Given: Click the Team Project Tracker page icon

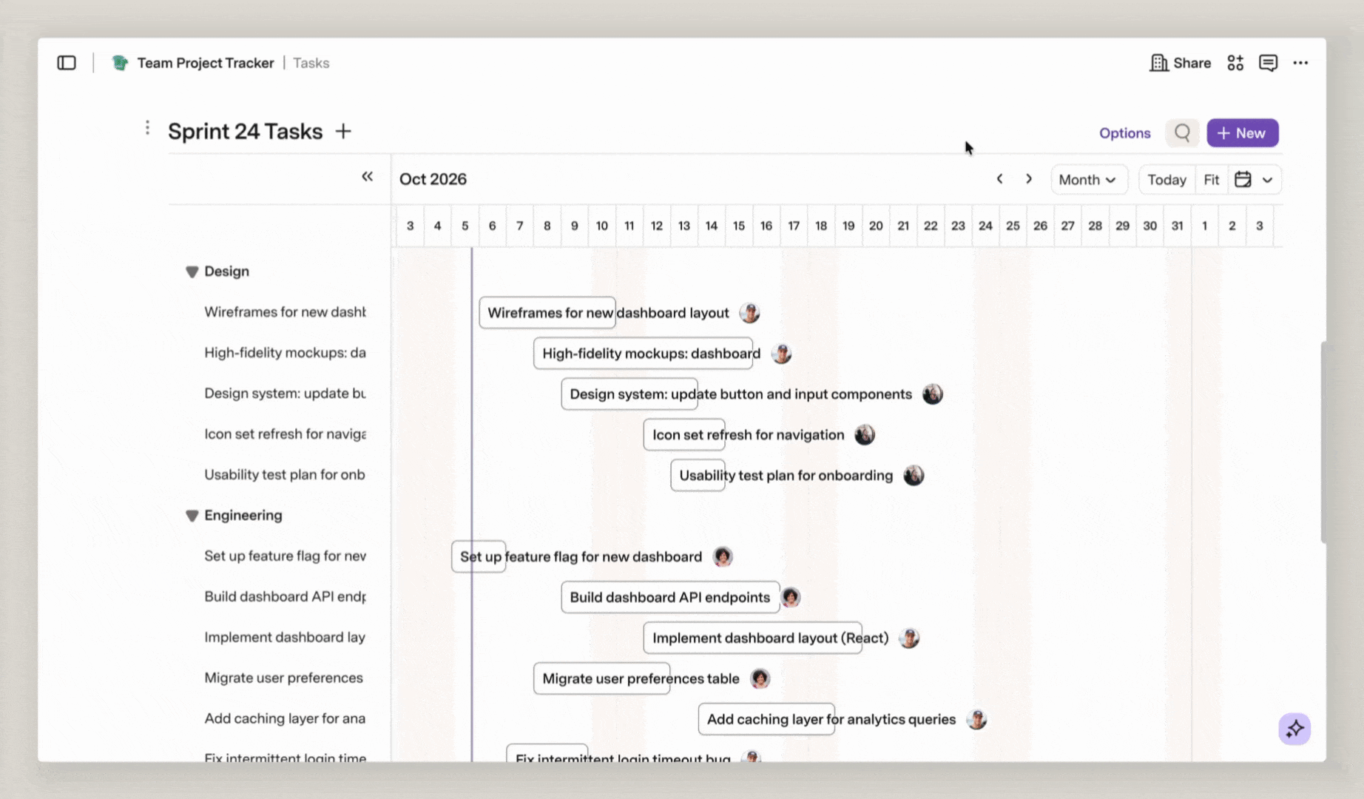Looking at the screenshot, I should tap(120, 63).
